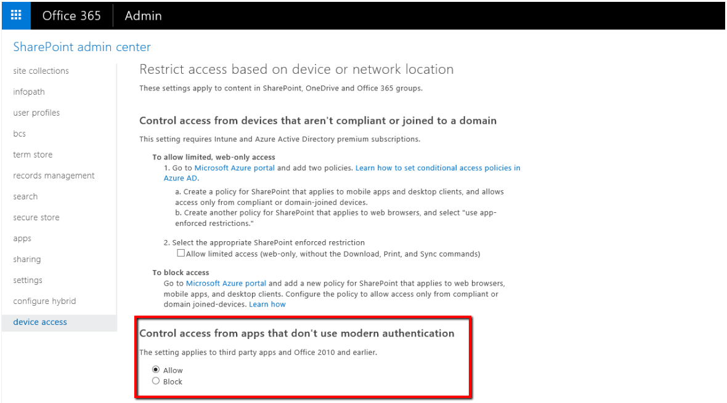Image resolution: width=727 pixels, height=403 pixels.
Task: Open apps in the sidebar
Action: coord(22,239)
